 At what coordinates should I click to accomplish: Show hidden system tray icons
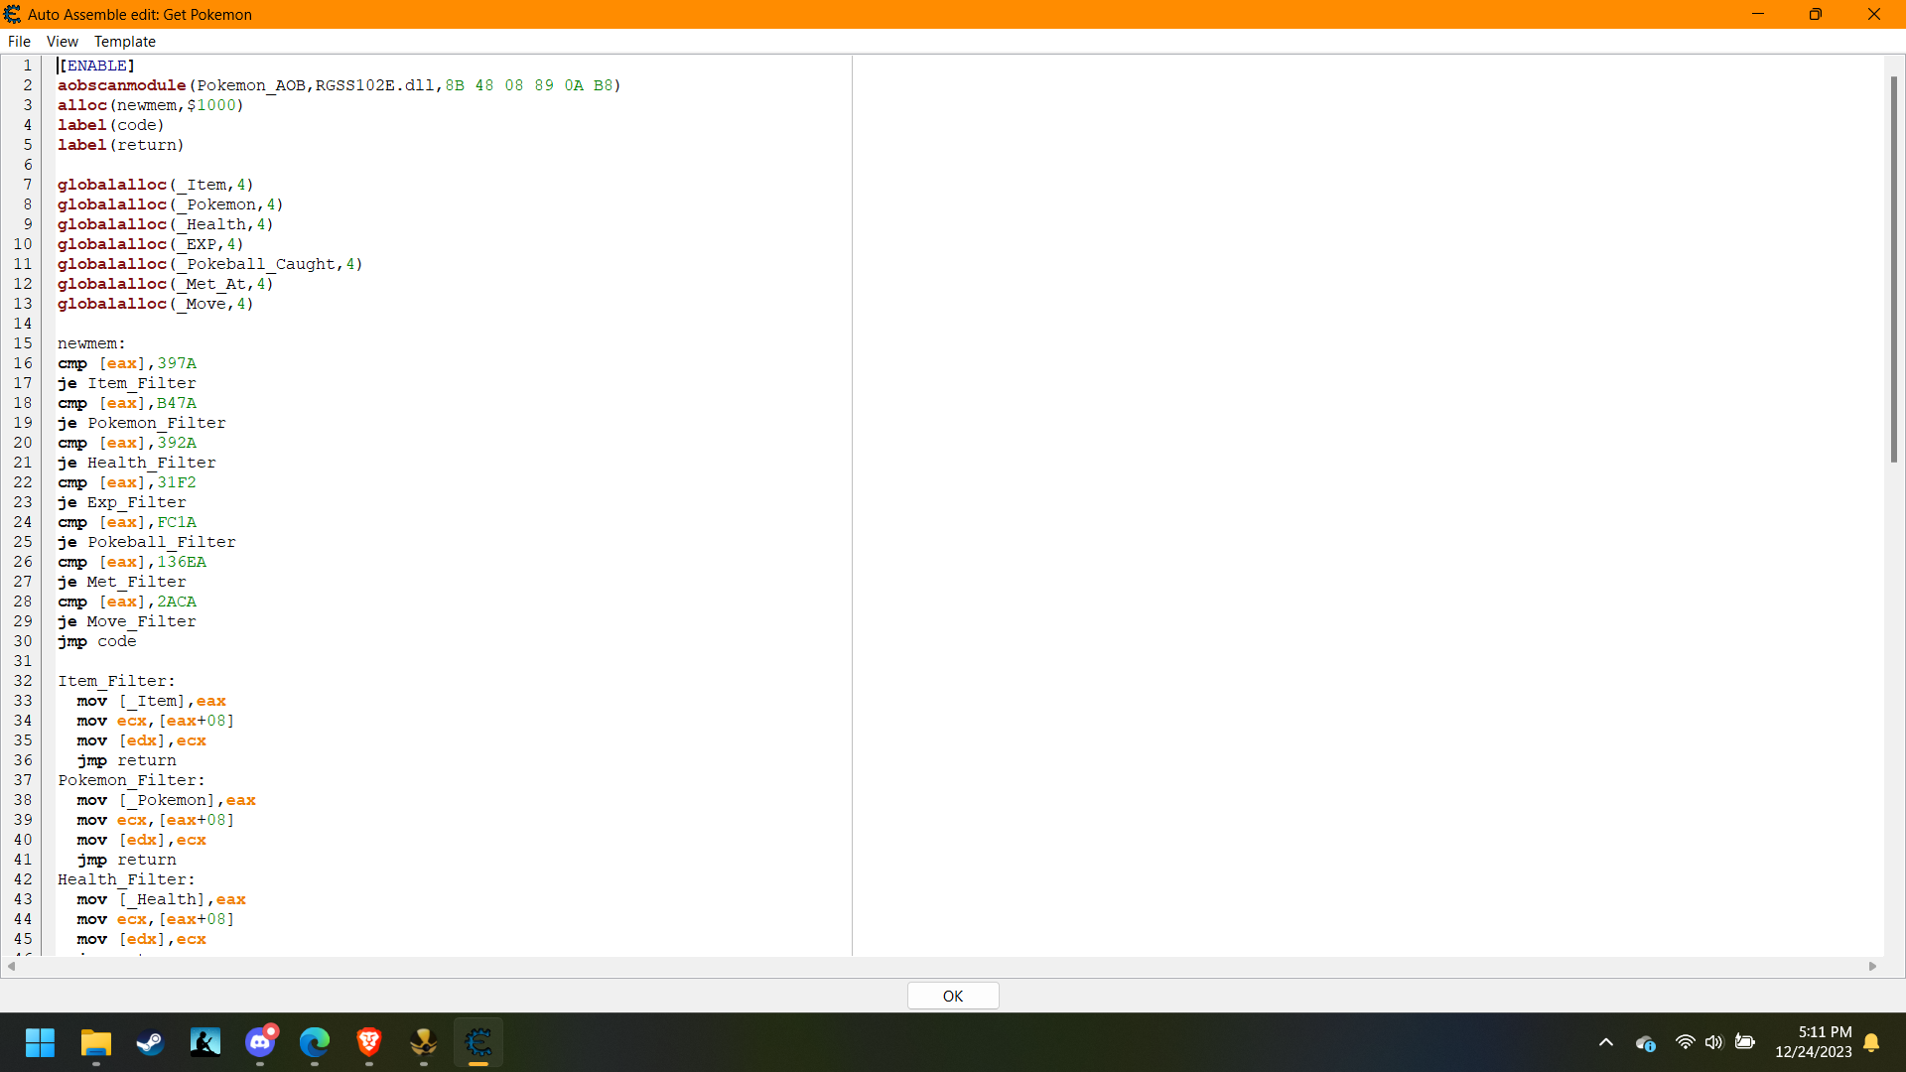pos(1606,1043)
